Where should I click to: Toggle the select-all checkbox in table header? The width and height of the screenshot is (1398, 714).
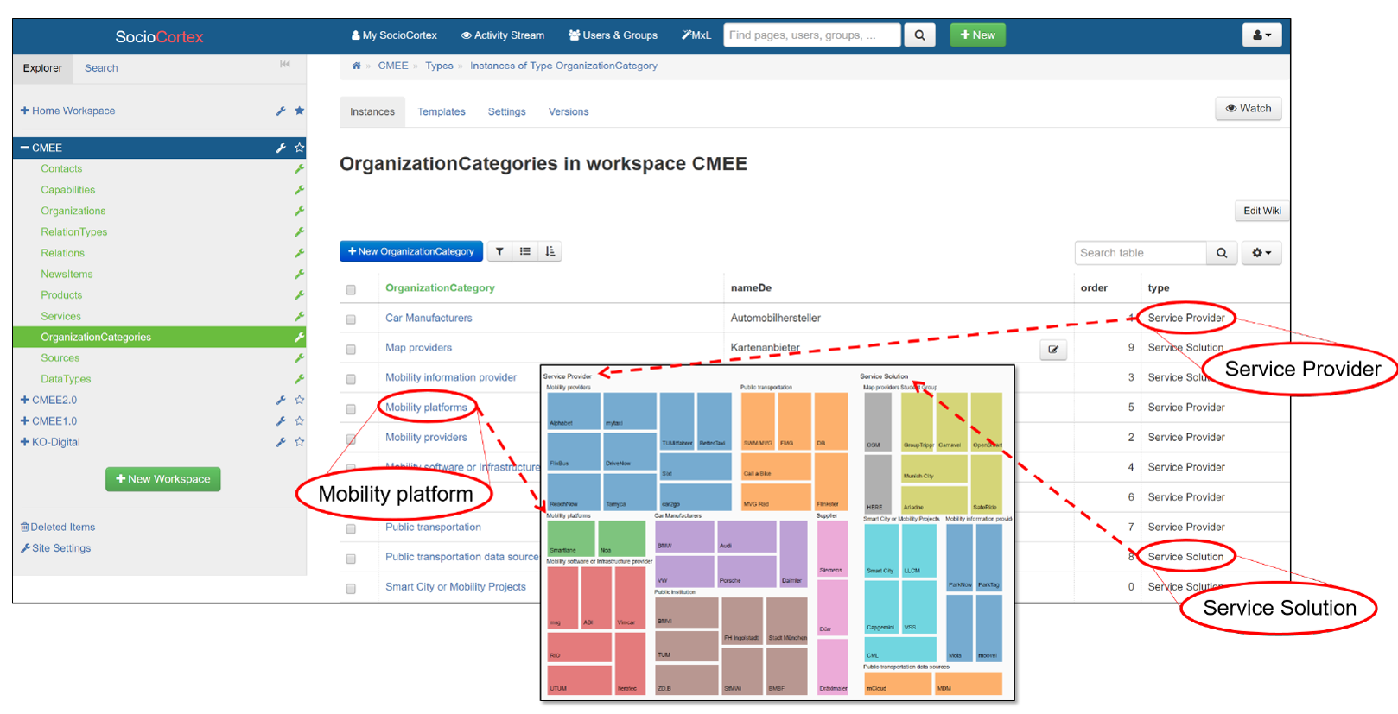[351, 289]
